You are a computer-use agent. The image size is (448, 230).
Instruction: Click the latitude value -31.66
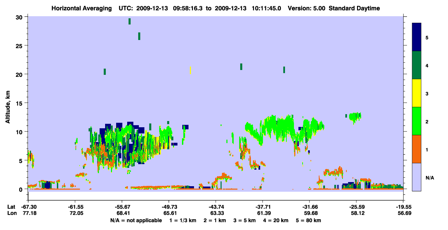(309, 207)
